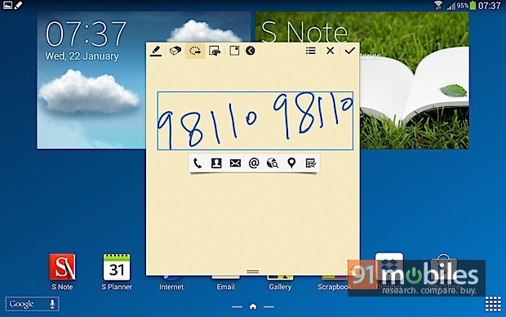Tap the pen notification icon in status bar
Screen dimensions: 506x317
pos(19,5)
